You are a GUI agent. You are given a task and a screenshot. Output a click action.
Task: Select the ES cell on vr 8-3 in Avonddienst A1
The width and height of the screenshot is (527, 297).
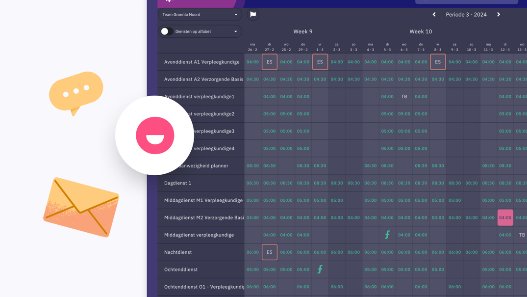tap(438, 62)
